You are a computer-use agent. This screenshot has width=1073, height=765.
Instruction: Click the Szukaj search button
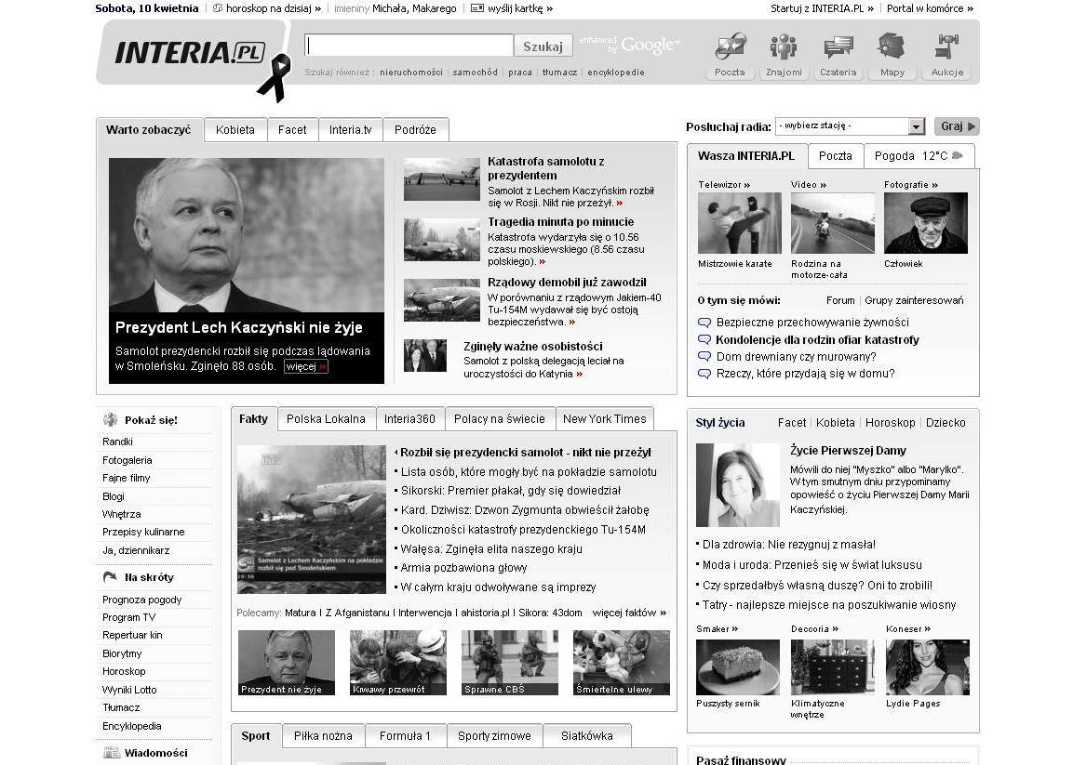coord(543,46)
